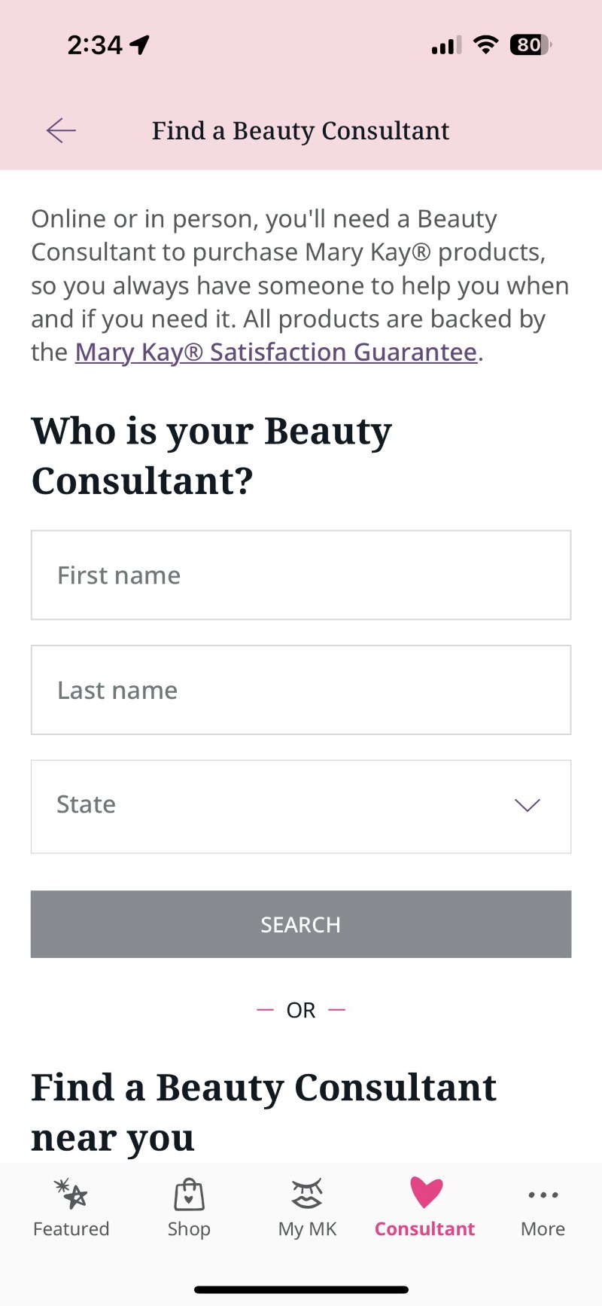Open the Mary Kay Satisfaction Guarantee link
602x1306 pixels.
pos(276,352)
